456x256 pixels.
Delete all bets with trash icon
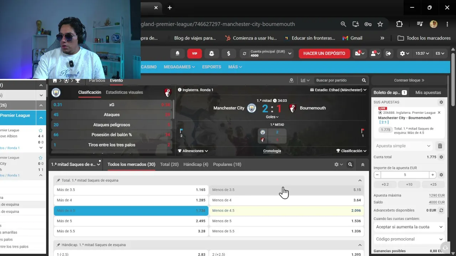pyautogui.click(x=440, y=146)
